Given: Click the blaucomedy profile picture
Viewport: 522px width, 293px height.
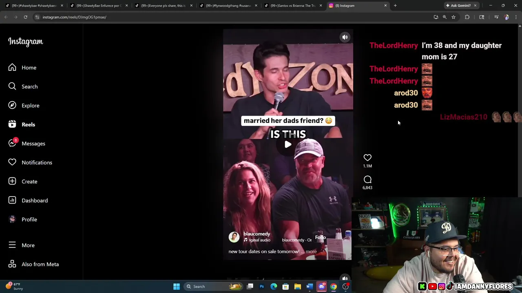Looking at the screenshot, I should click(x=234, y=237).
